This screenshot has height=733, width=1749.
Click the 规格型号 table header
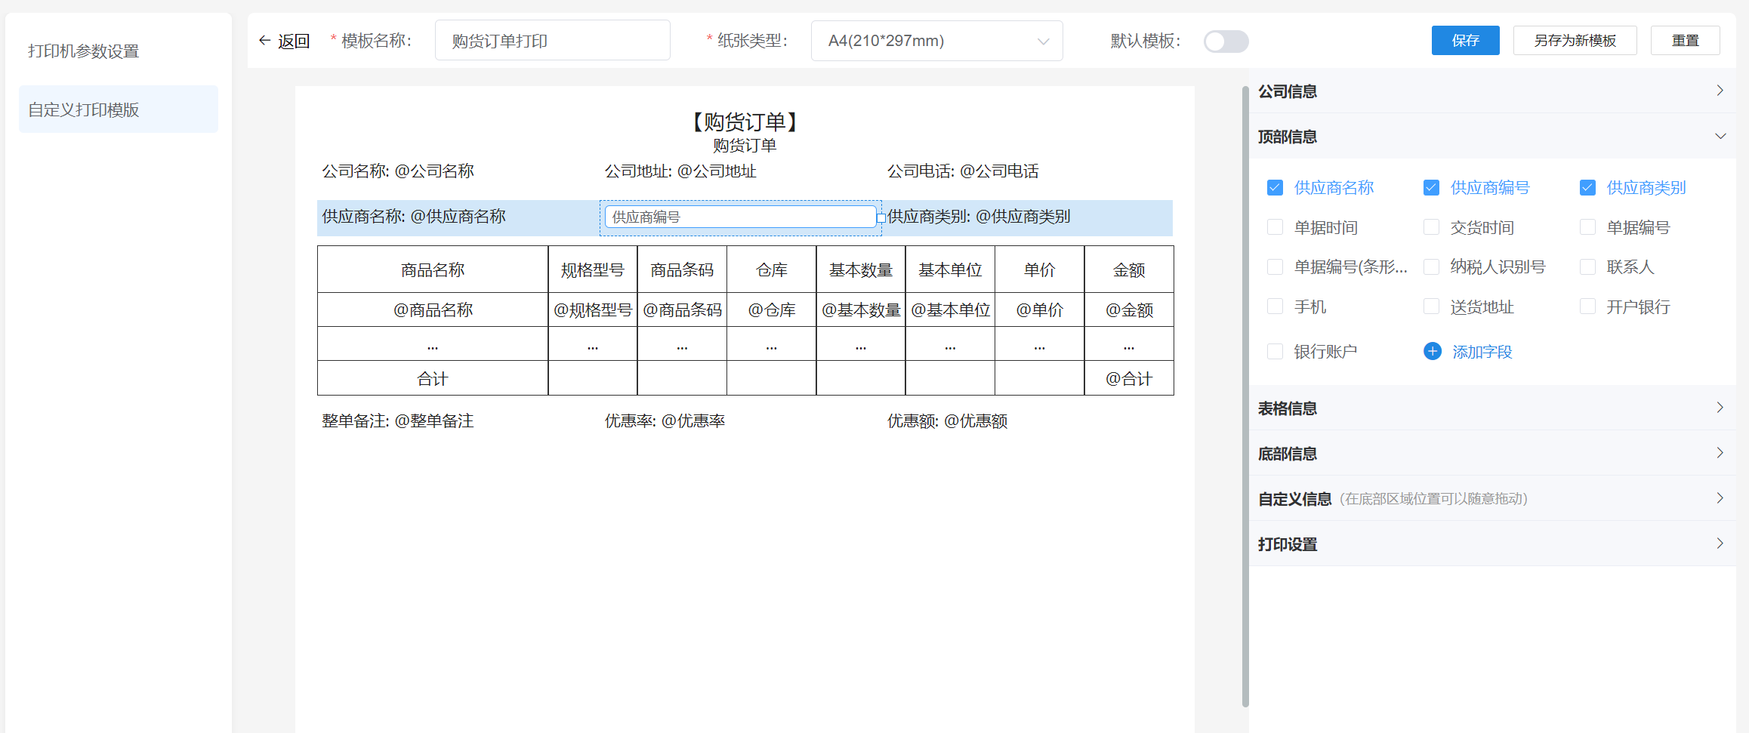(593, 269)
